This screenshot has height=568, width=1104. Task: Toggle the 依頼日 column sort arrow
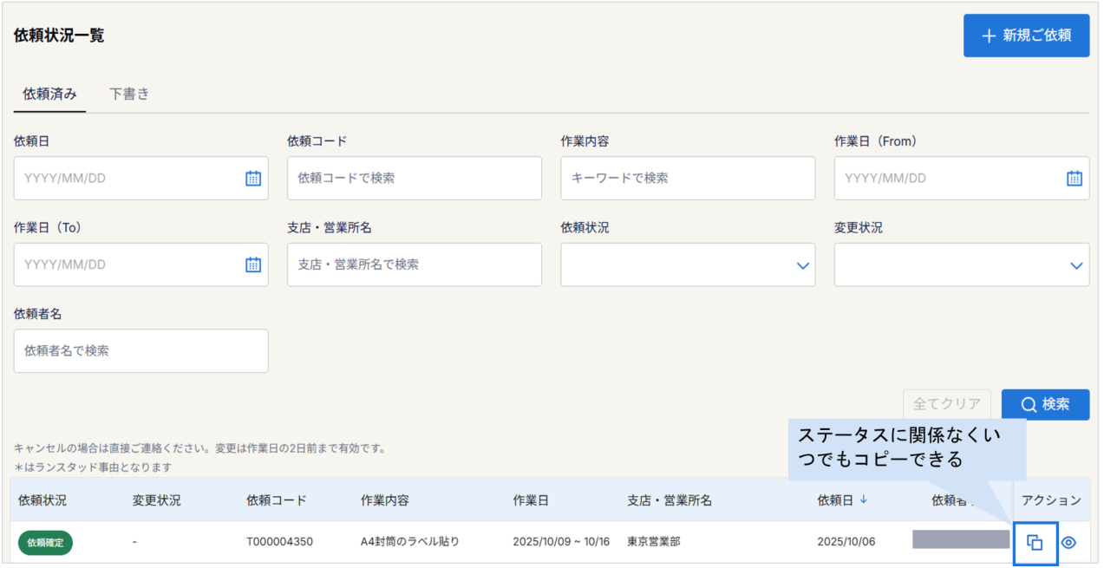point(863,499)
